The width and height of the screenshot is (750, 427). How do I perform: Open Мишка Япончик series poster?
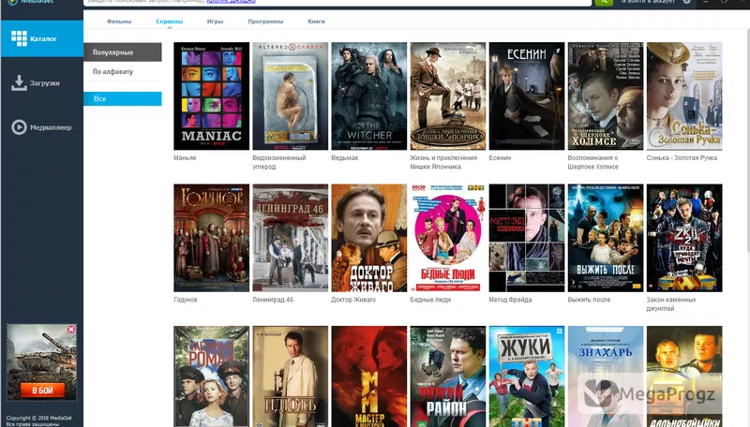coord(448,96)
